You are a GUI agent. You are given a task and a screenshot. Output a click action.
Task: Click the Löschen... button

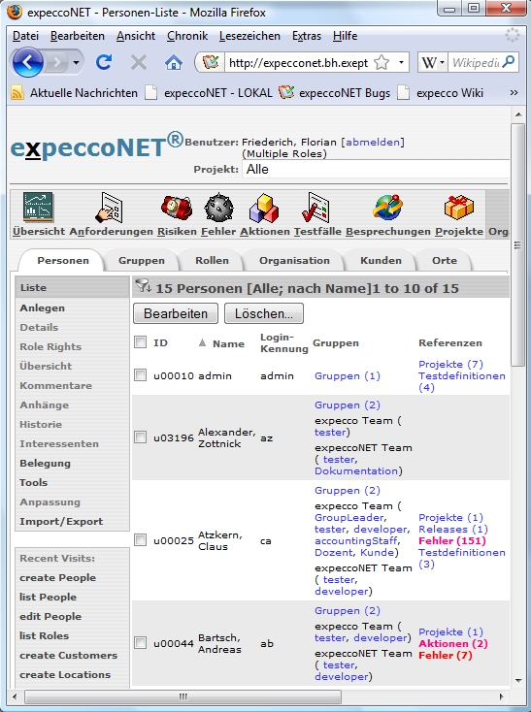click(264, 313)
